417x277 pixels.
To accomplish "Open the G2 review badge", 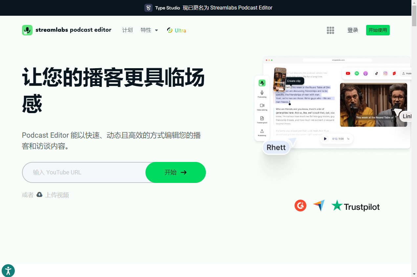I will click(x=300, y=206).
